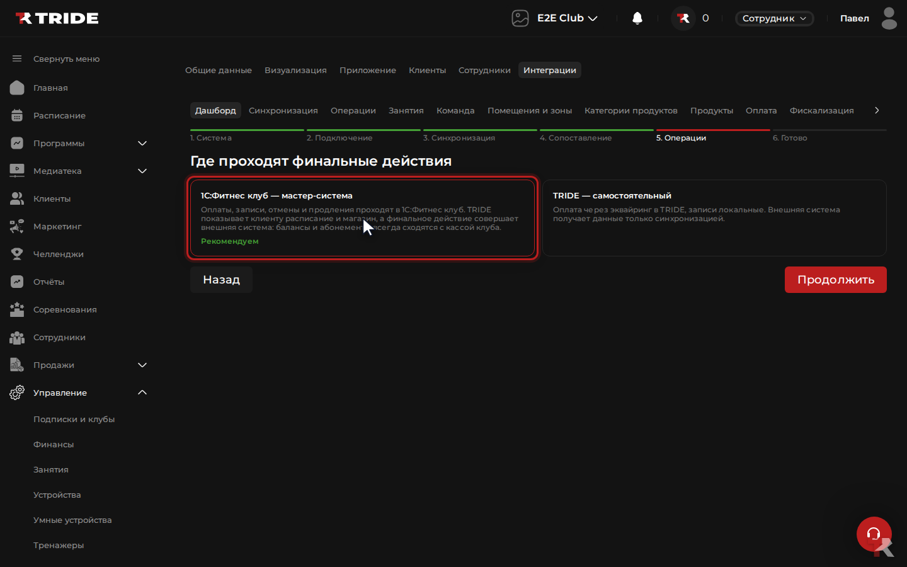
Task: Open the Фискализация sub-tab
Action: (822, 110)
